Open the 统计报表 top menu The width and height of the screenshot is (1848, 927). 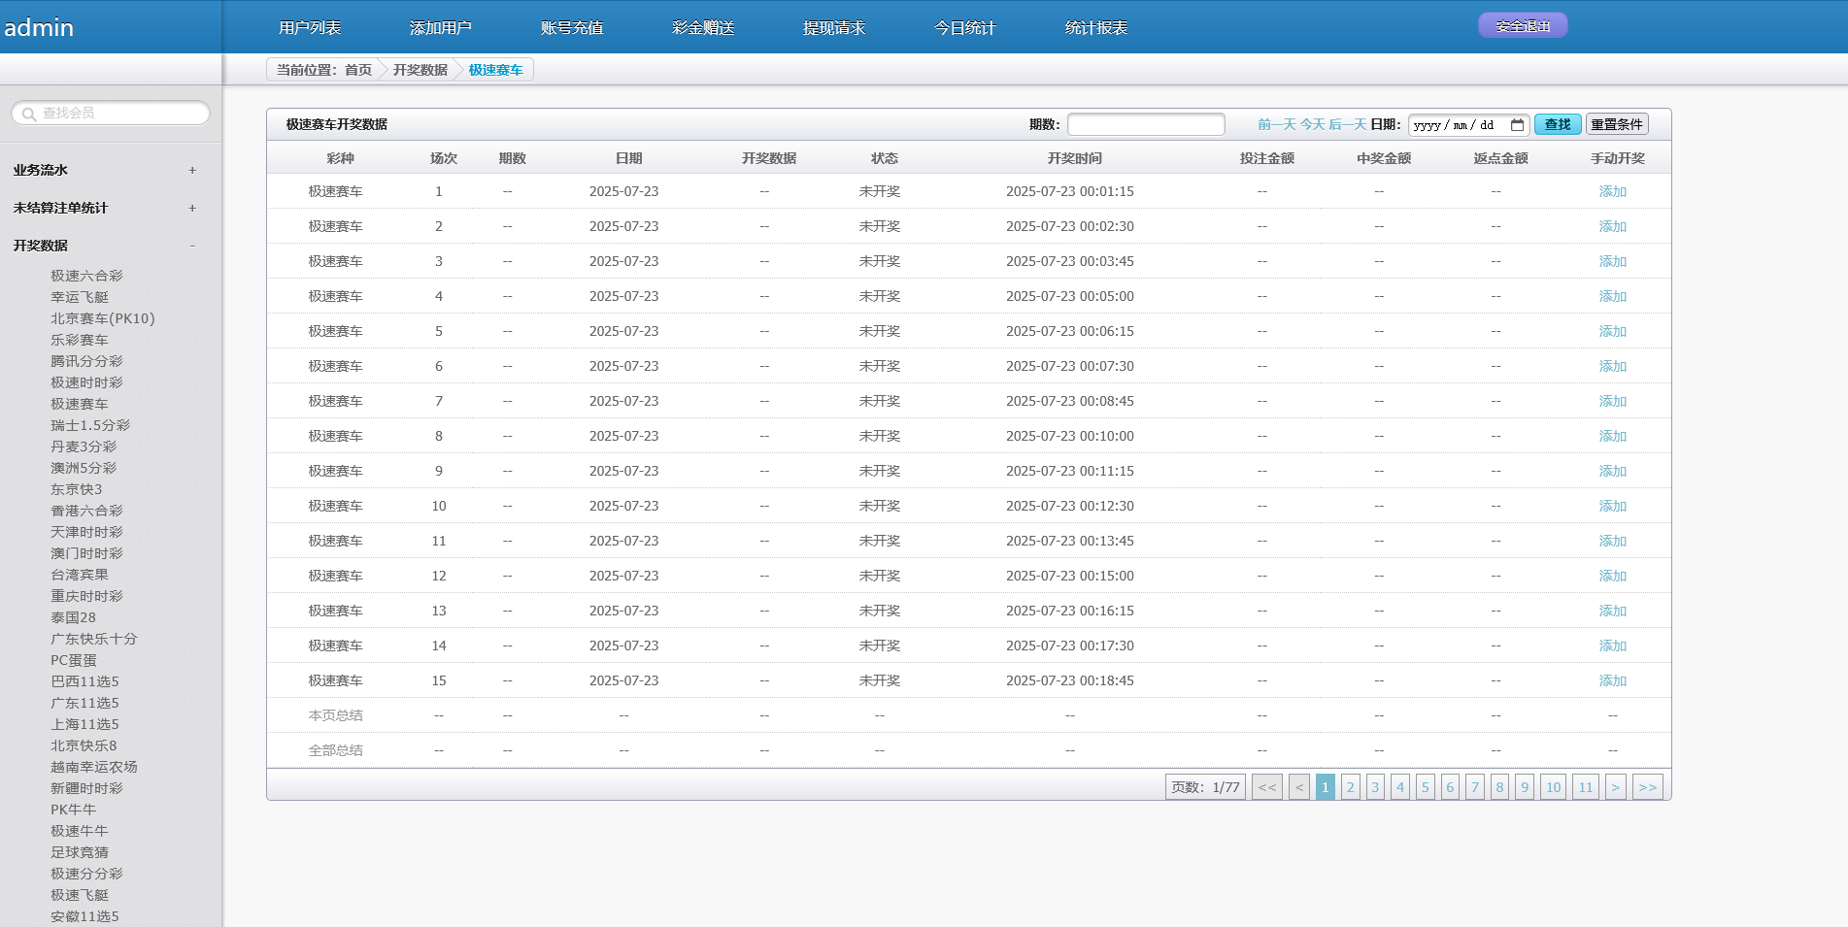pyautogui.click(x=1095, y=28)
